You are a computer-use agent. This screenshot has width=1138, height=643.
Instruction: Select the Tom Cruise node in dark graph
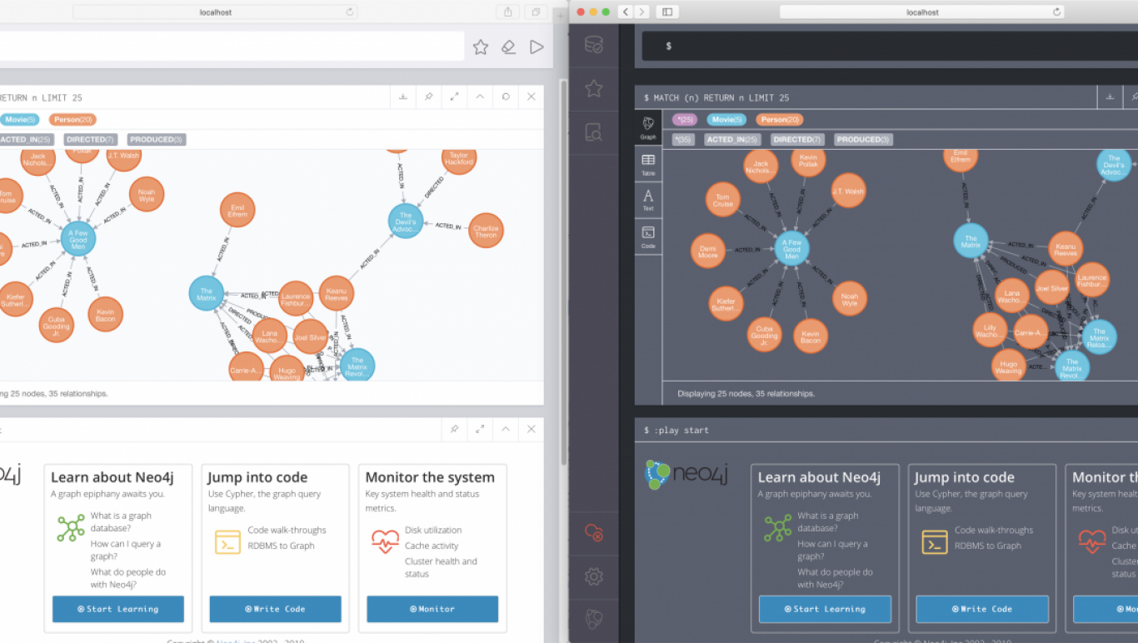coord(723,201)
